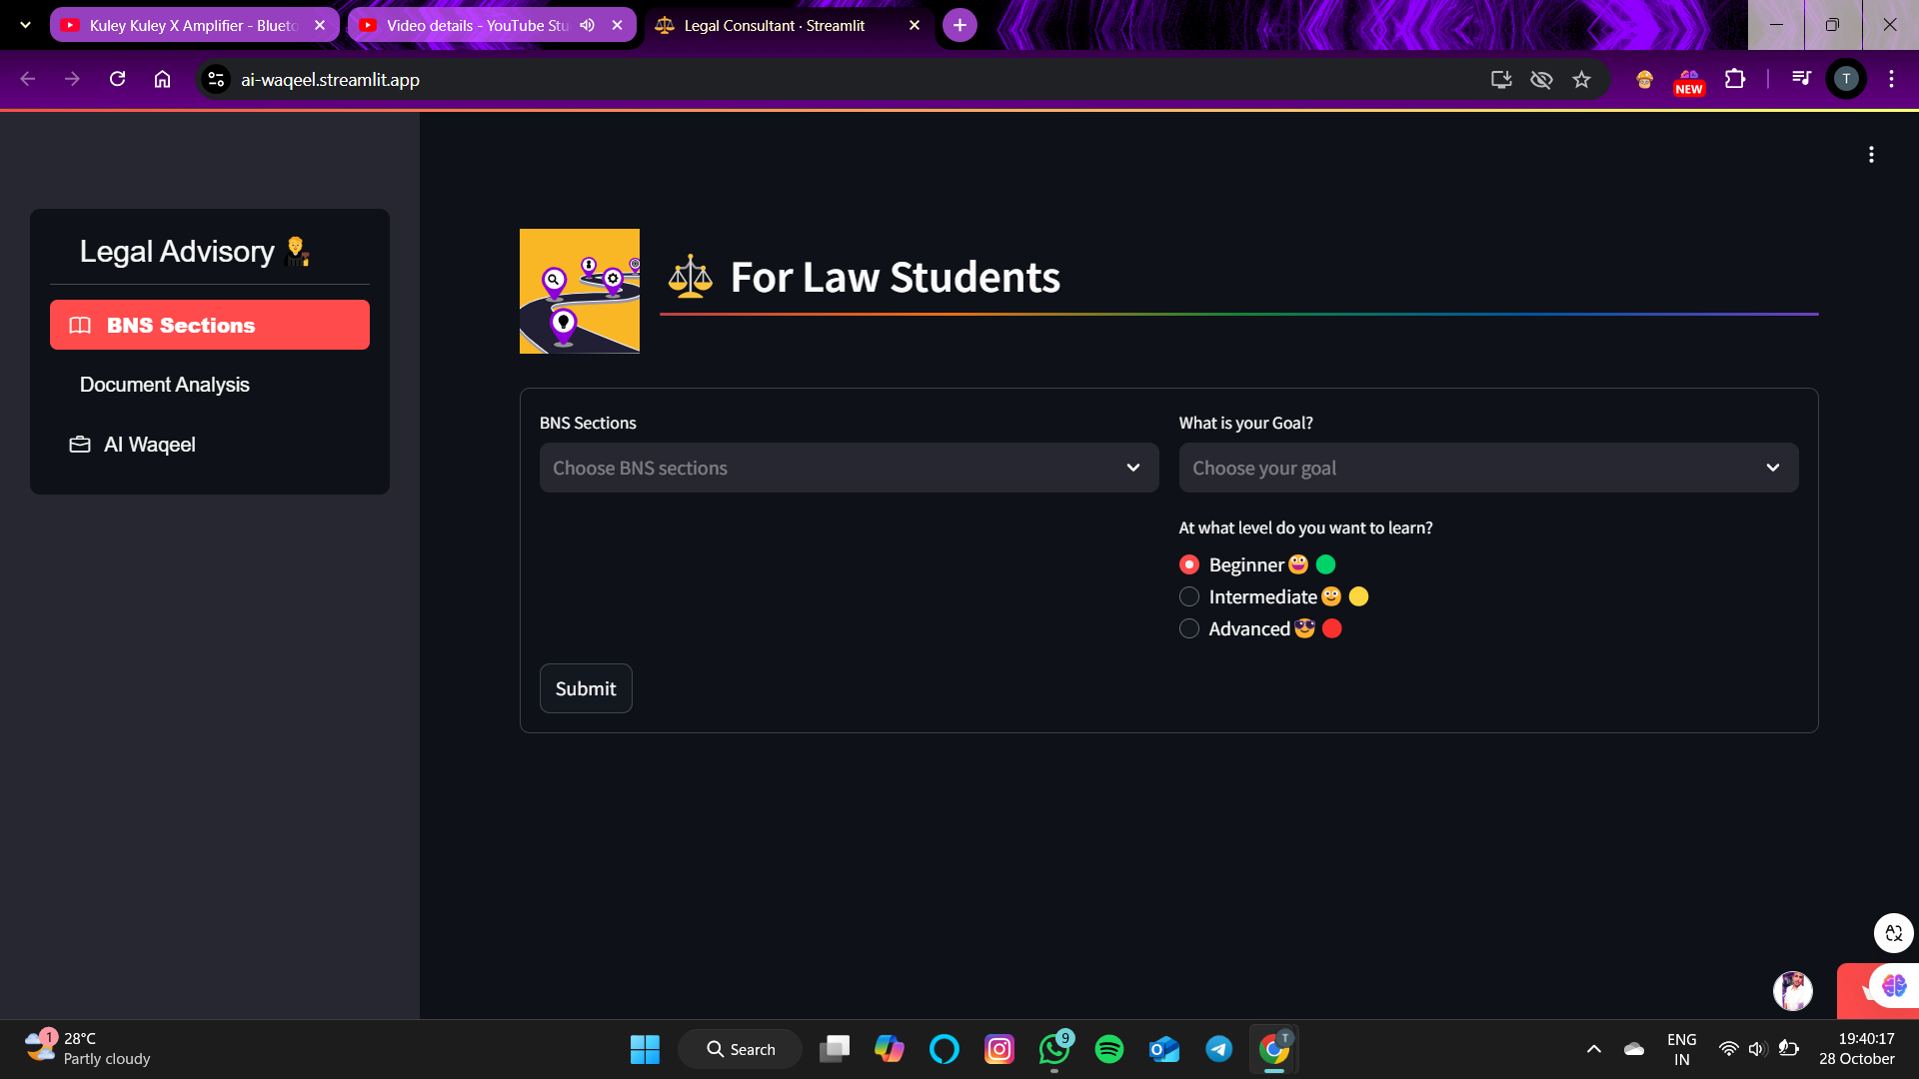1919x1079 pixels.
Task: Select the Advanced level radio button
Action: (x=1189, y=629)
